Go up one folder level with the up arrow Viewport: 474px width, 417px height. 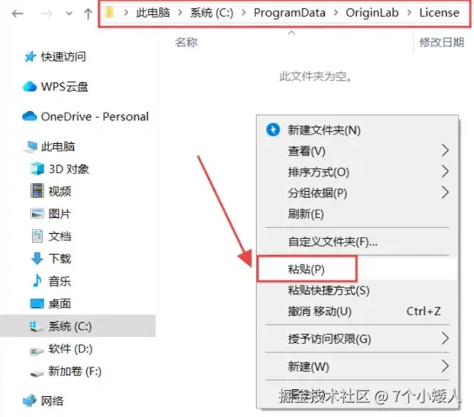click(x=88, y=13)
